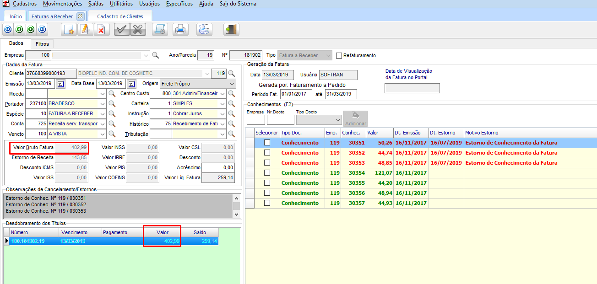The width and height of the screenshot is (597, 284).
Task: Click the search magnifier beside Portador
Action: [x=112, y=104]
